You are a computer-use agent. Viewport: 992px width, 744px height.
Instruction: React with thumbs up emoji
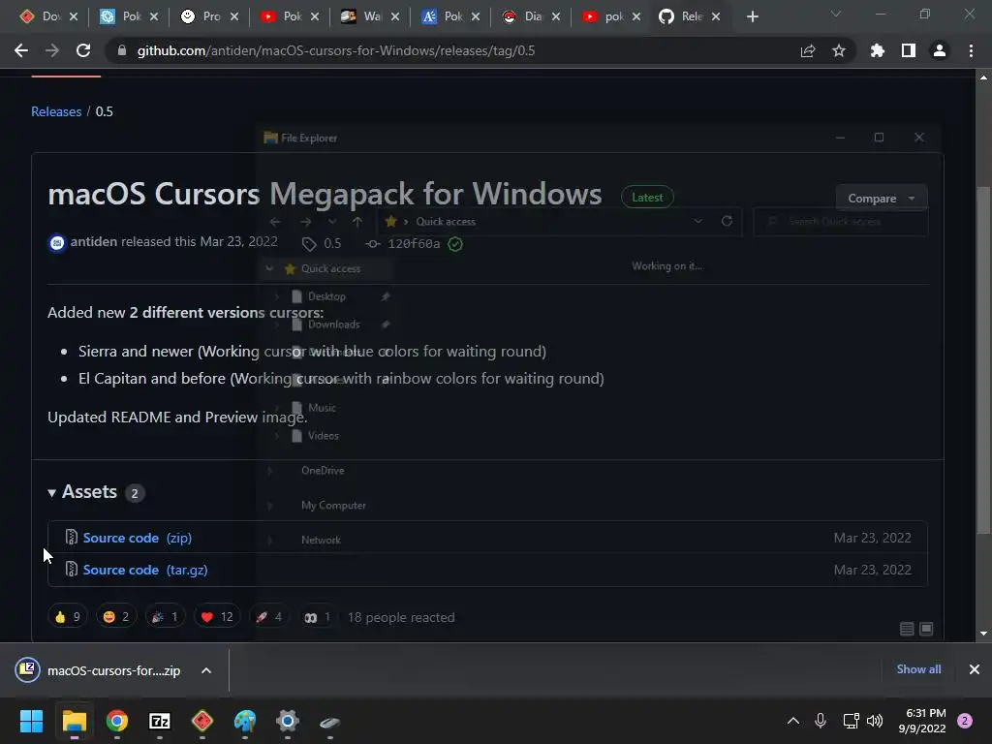tap(68, 617)
